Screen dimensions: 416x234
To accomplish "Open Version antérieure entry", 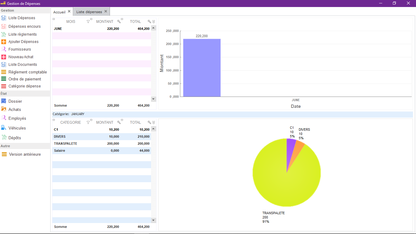I will (x=25, y=154).
